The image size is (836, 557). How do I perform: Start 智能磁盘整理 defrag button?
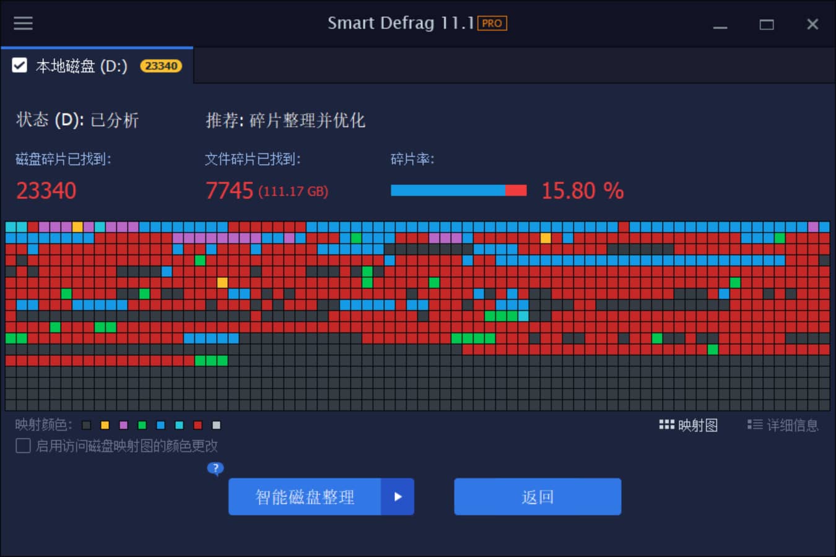[305, 496]
